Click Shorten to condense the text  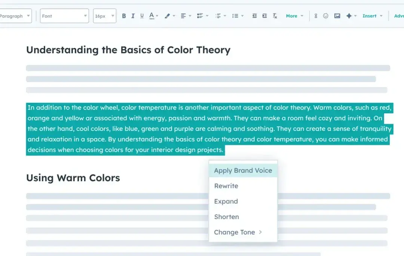(226, 217)
